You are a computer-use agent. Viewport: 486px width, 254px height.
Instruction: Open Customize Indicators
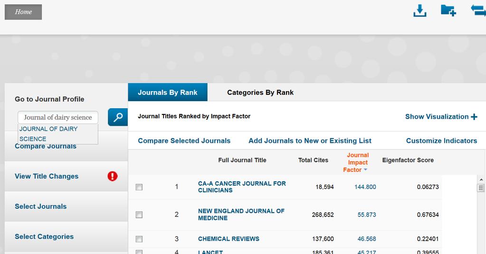441,141
